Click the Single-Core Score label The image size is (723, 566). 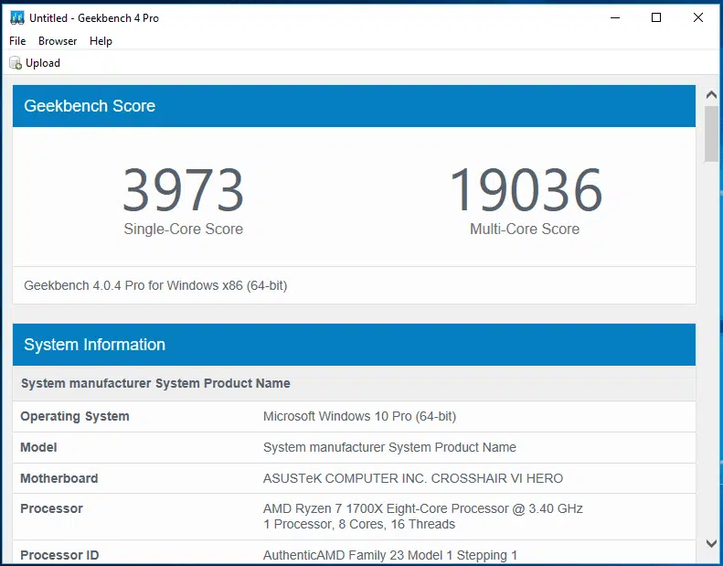click(183, 229)
